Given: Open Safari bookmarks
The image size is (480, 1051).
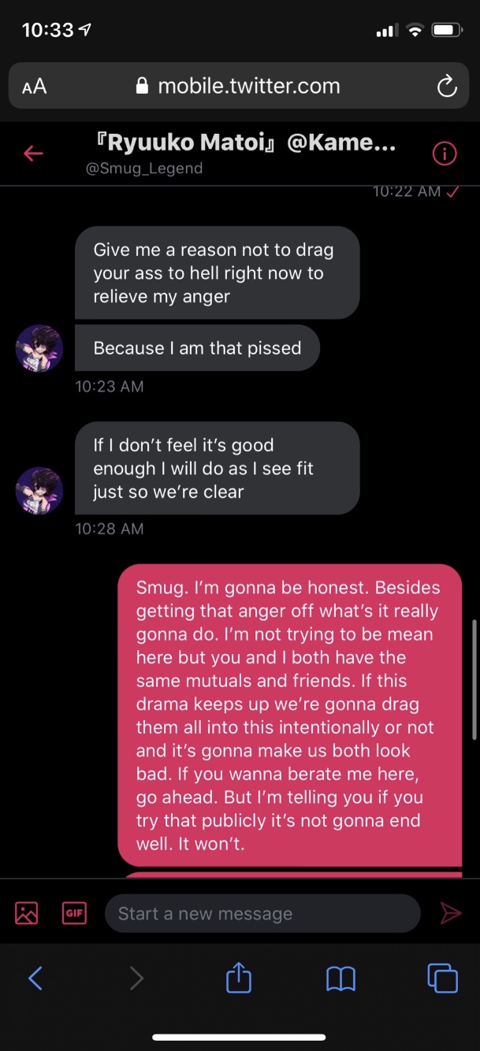Looking at the screenshot, I should (x=340, y=979).
